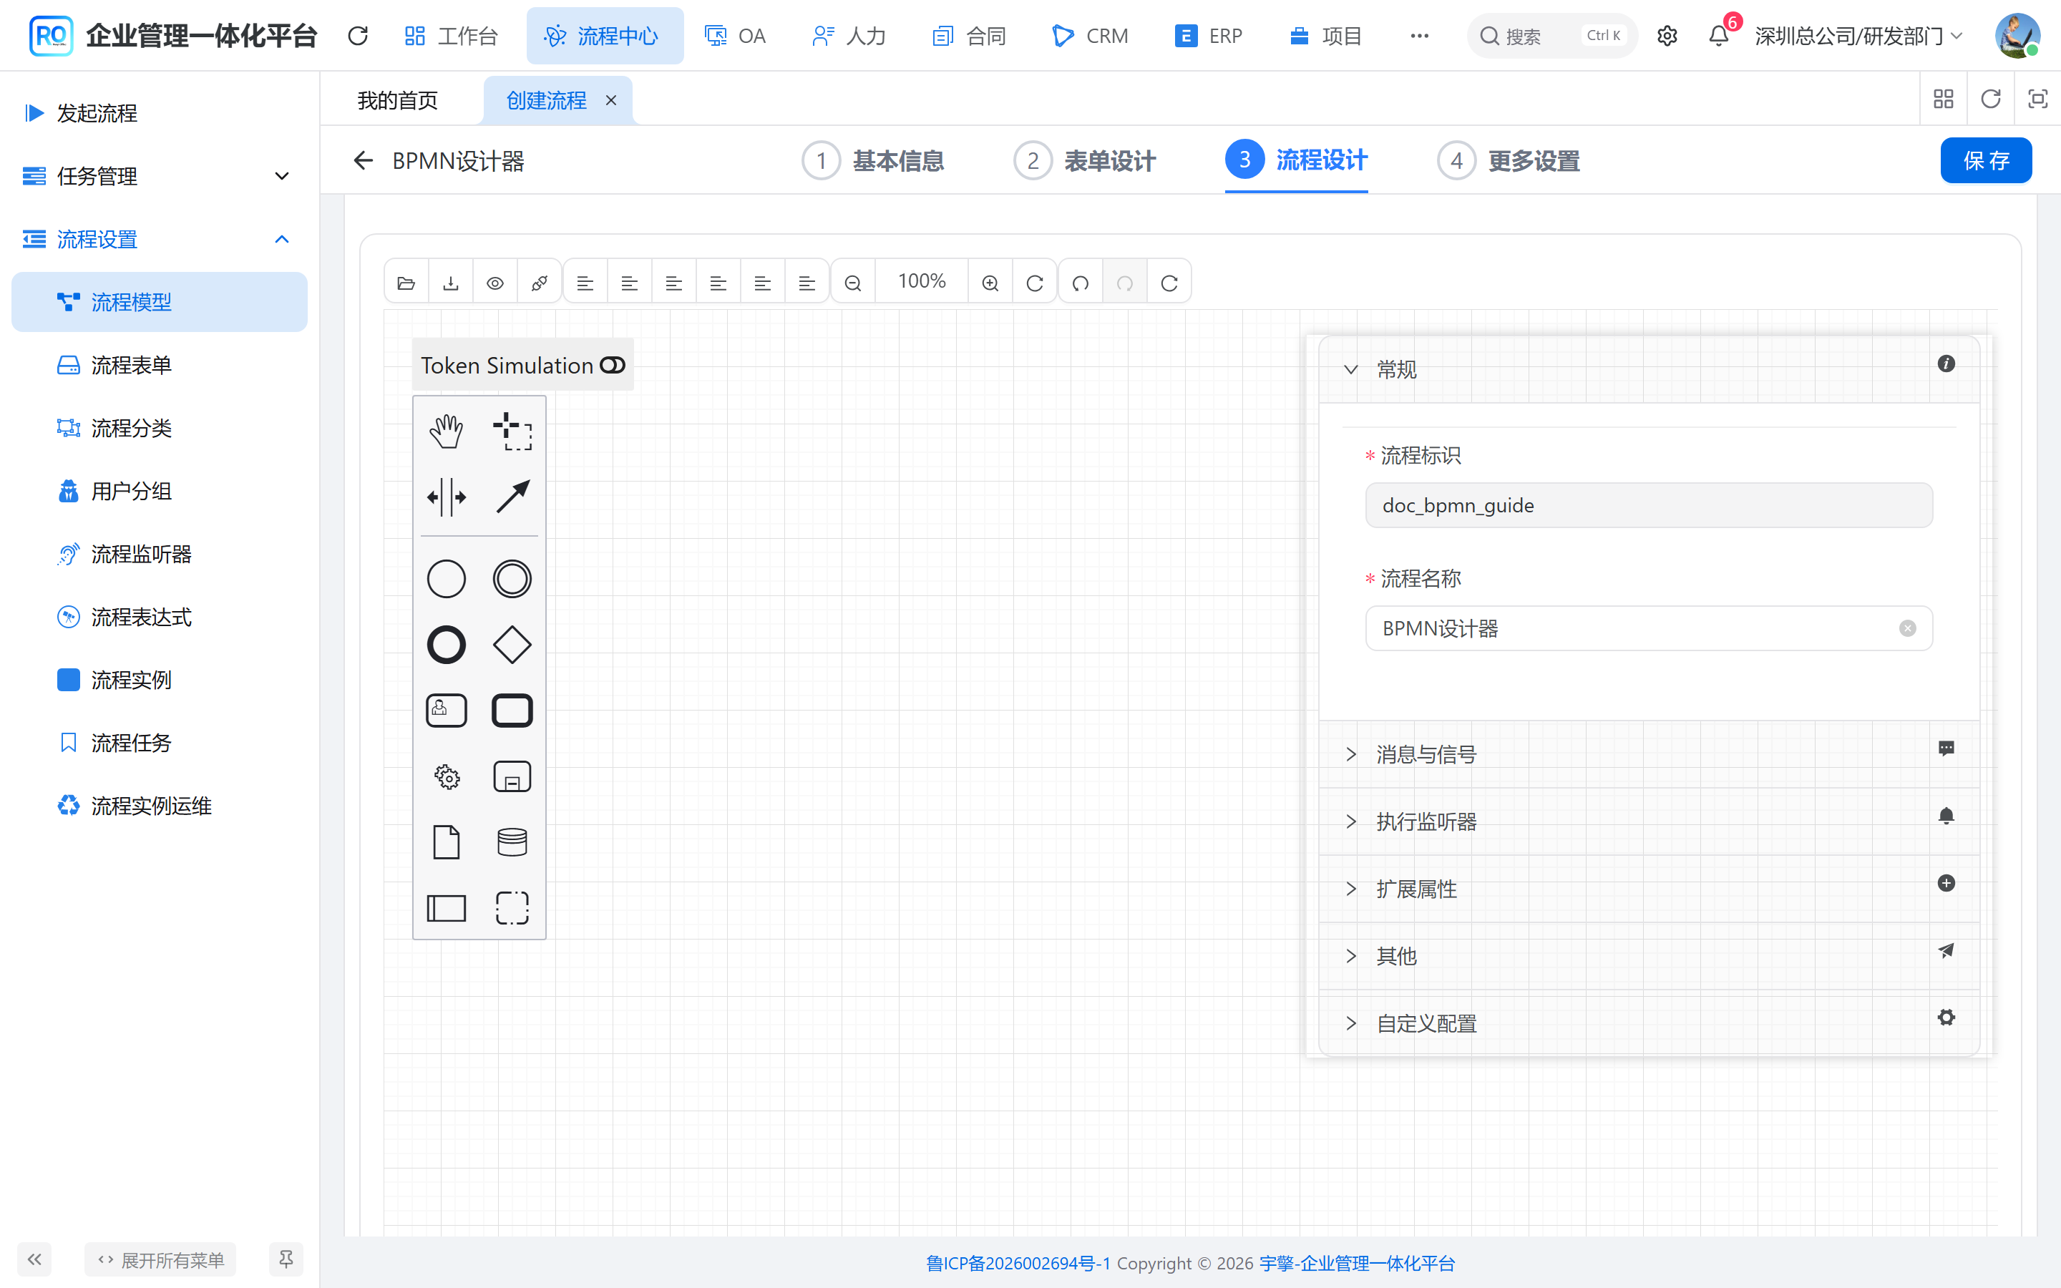Go to step 更多设置
Screen dimensions: 2061x1288
(1509, 160)
